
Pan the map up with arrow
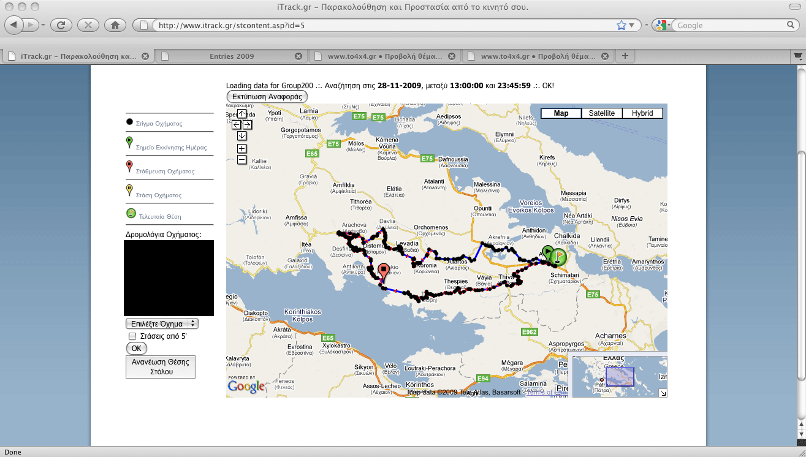point(242,114)
